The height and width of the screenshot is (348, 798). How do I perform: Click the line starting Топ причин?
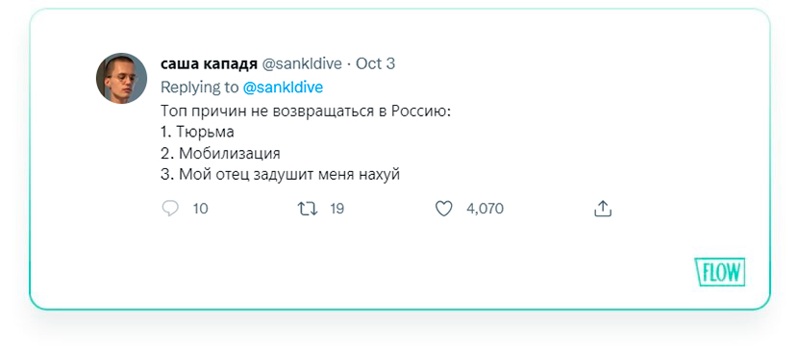point(306,112)
